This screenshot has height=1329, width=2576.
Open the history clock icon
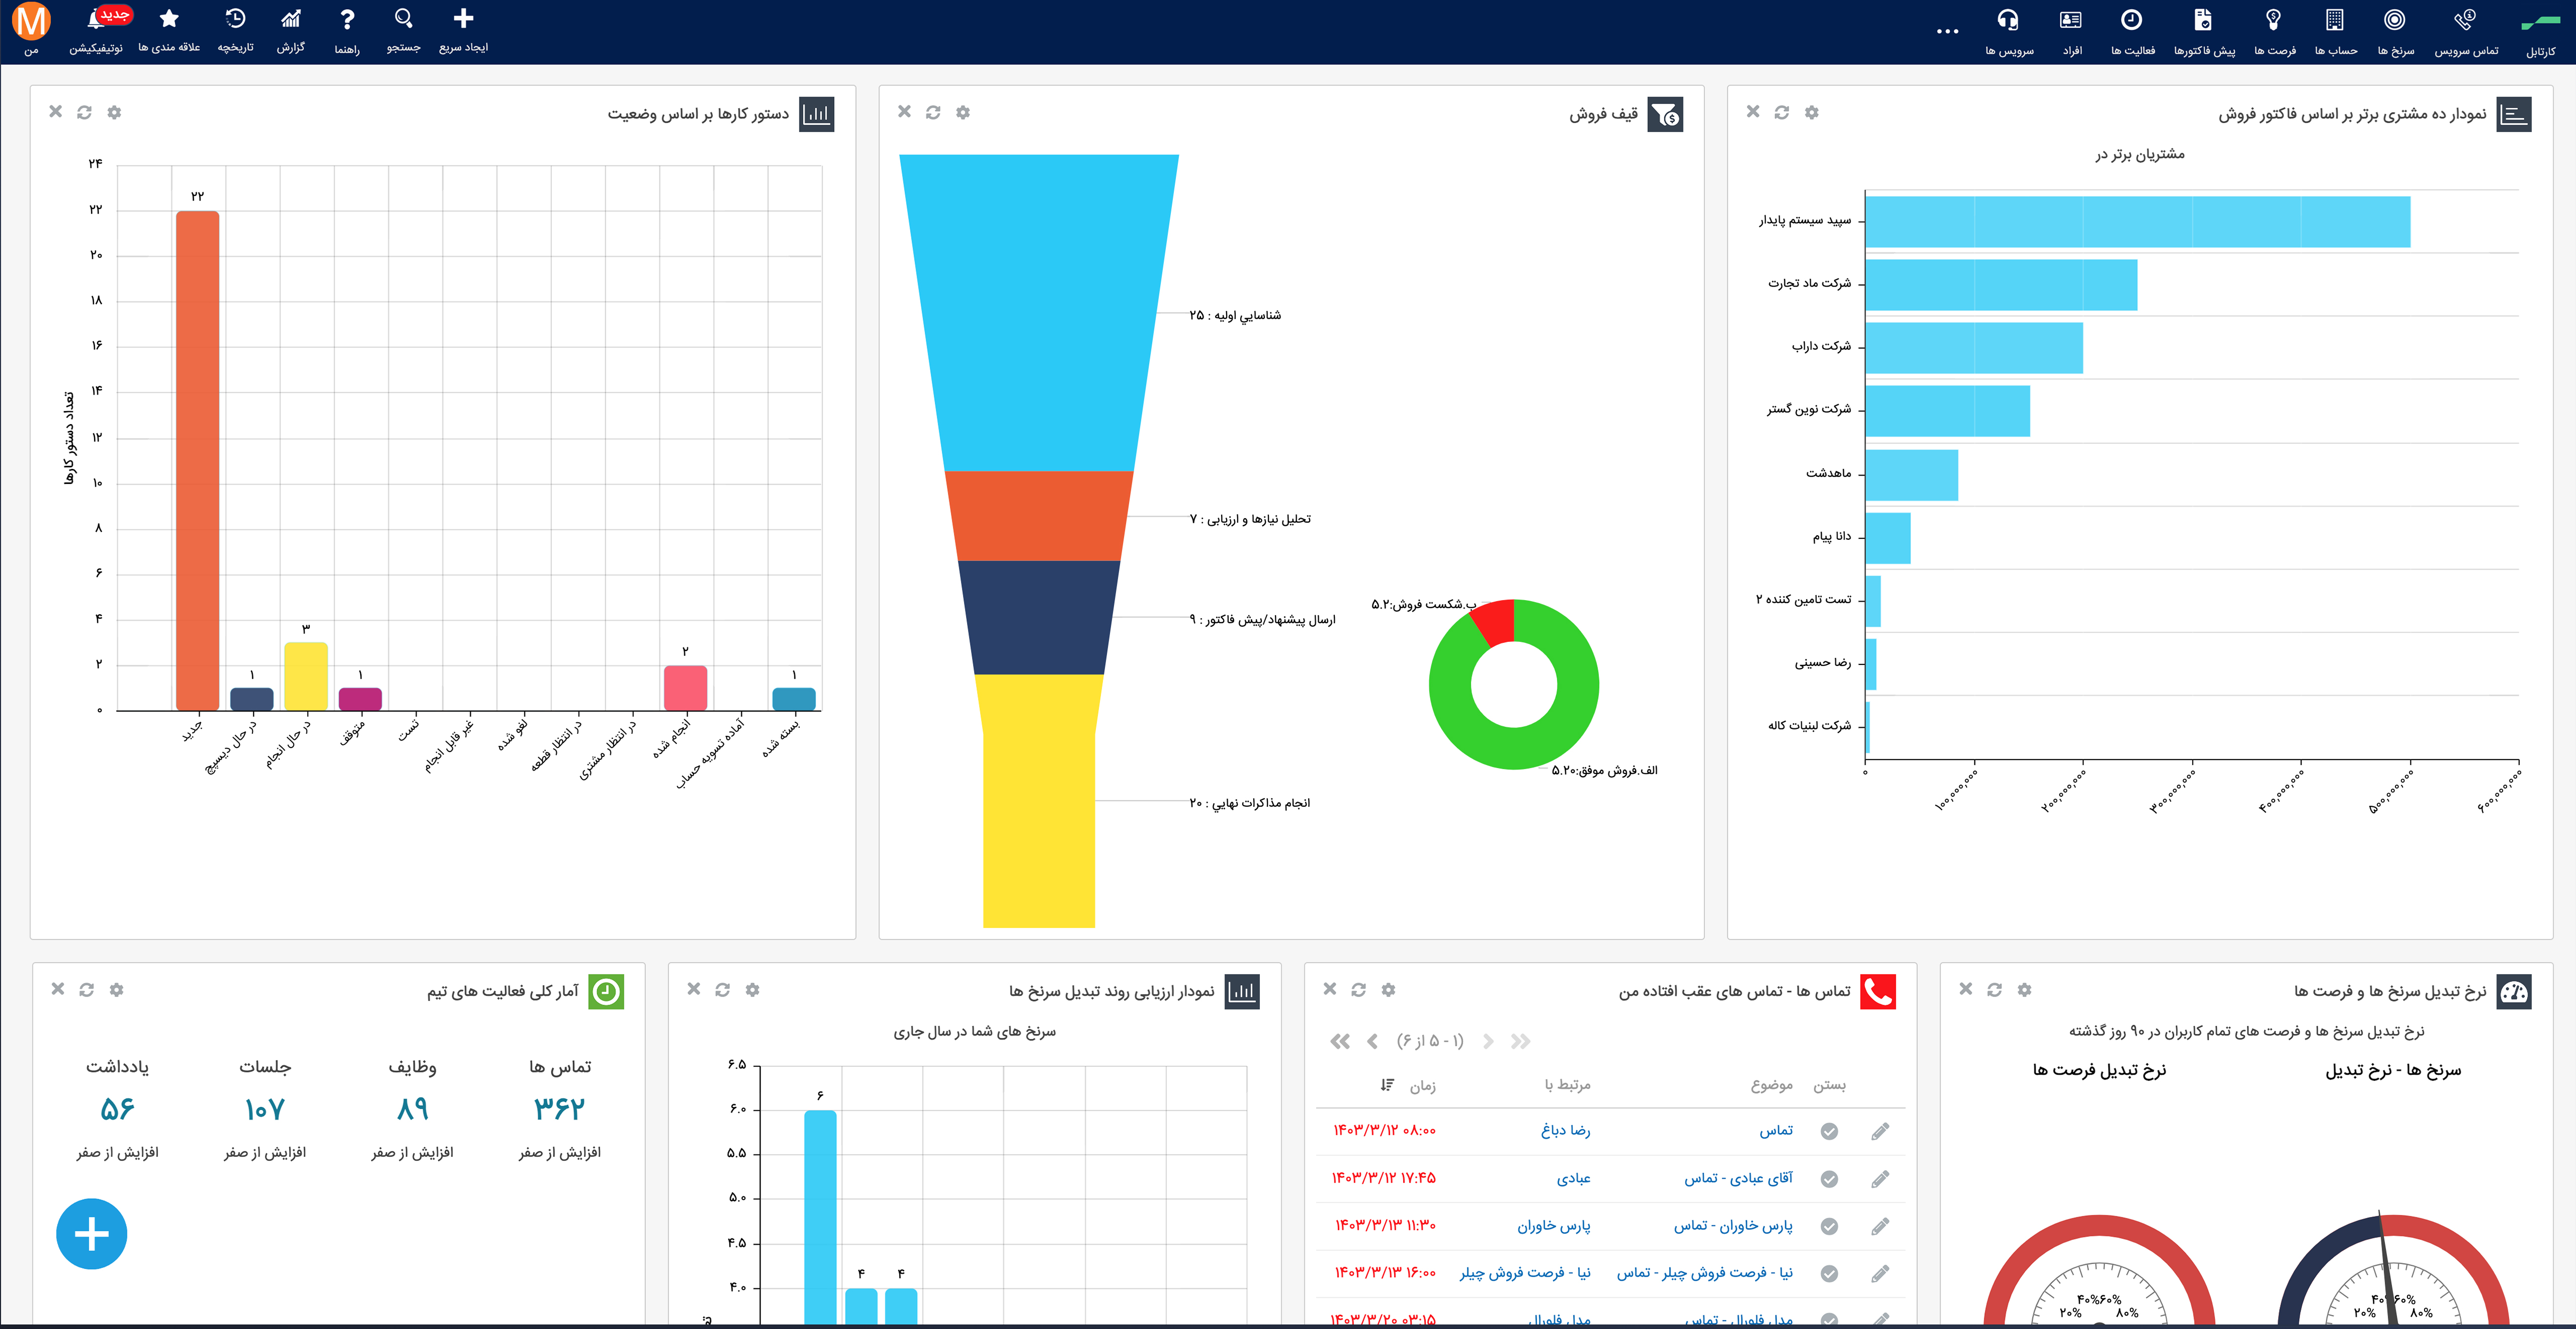(x=235, y=19)
